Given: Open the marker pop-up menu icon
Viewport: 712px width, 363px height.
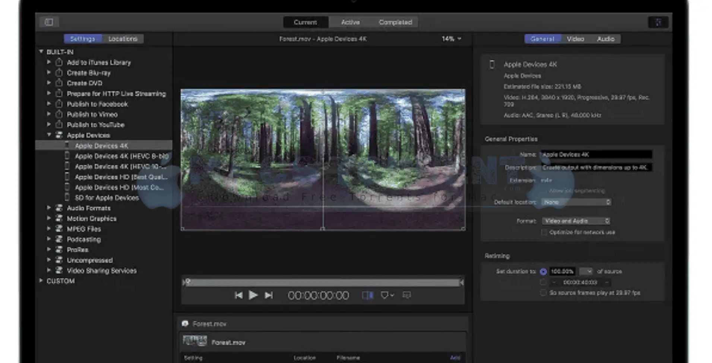Looking at the screenshot, I should [x=387, y=295].
